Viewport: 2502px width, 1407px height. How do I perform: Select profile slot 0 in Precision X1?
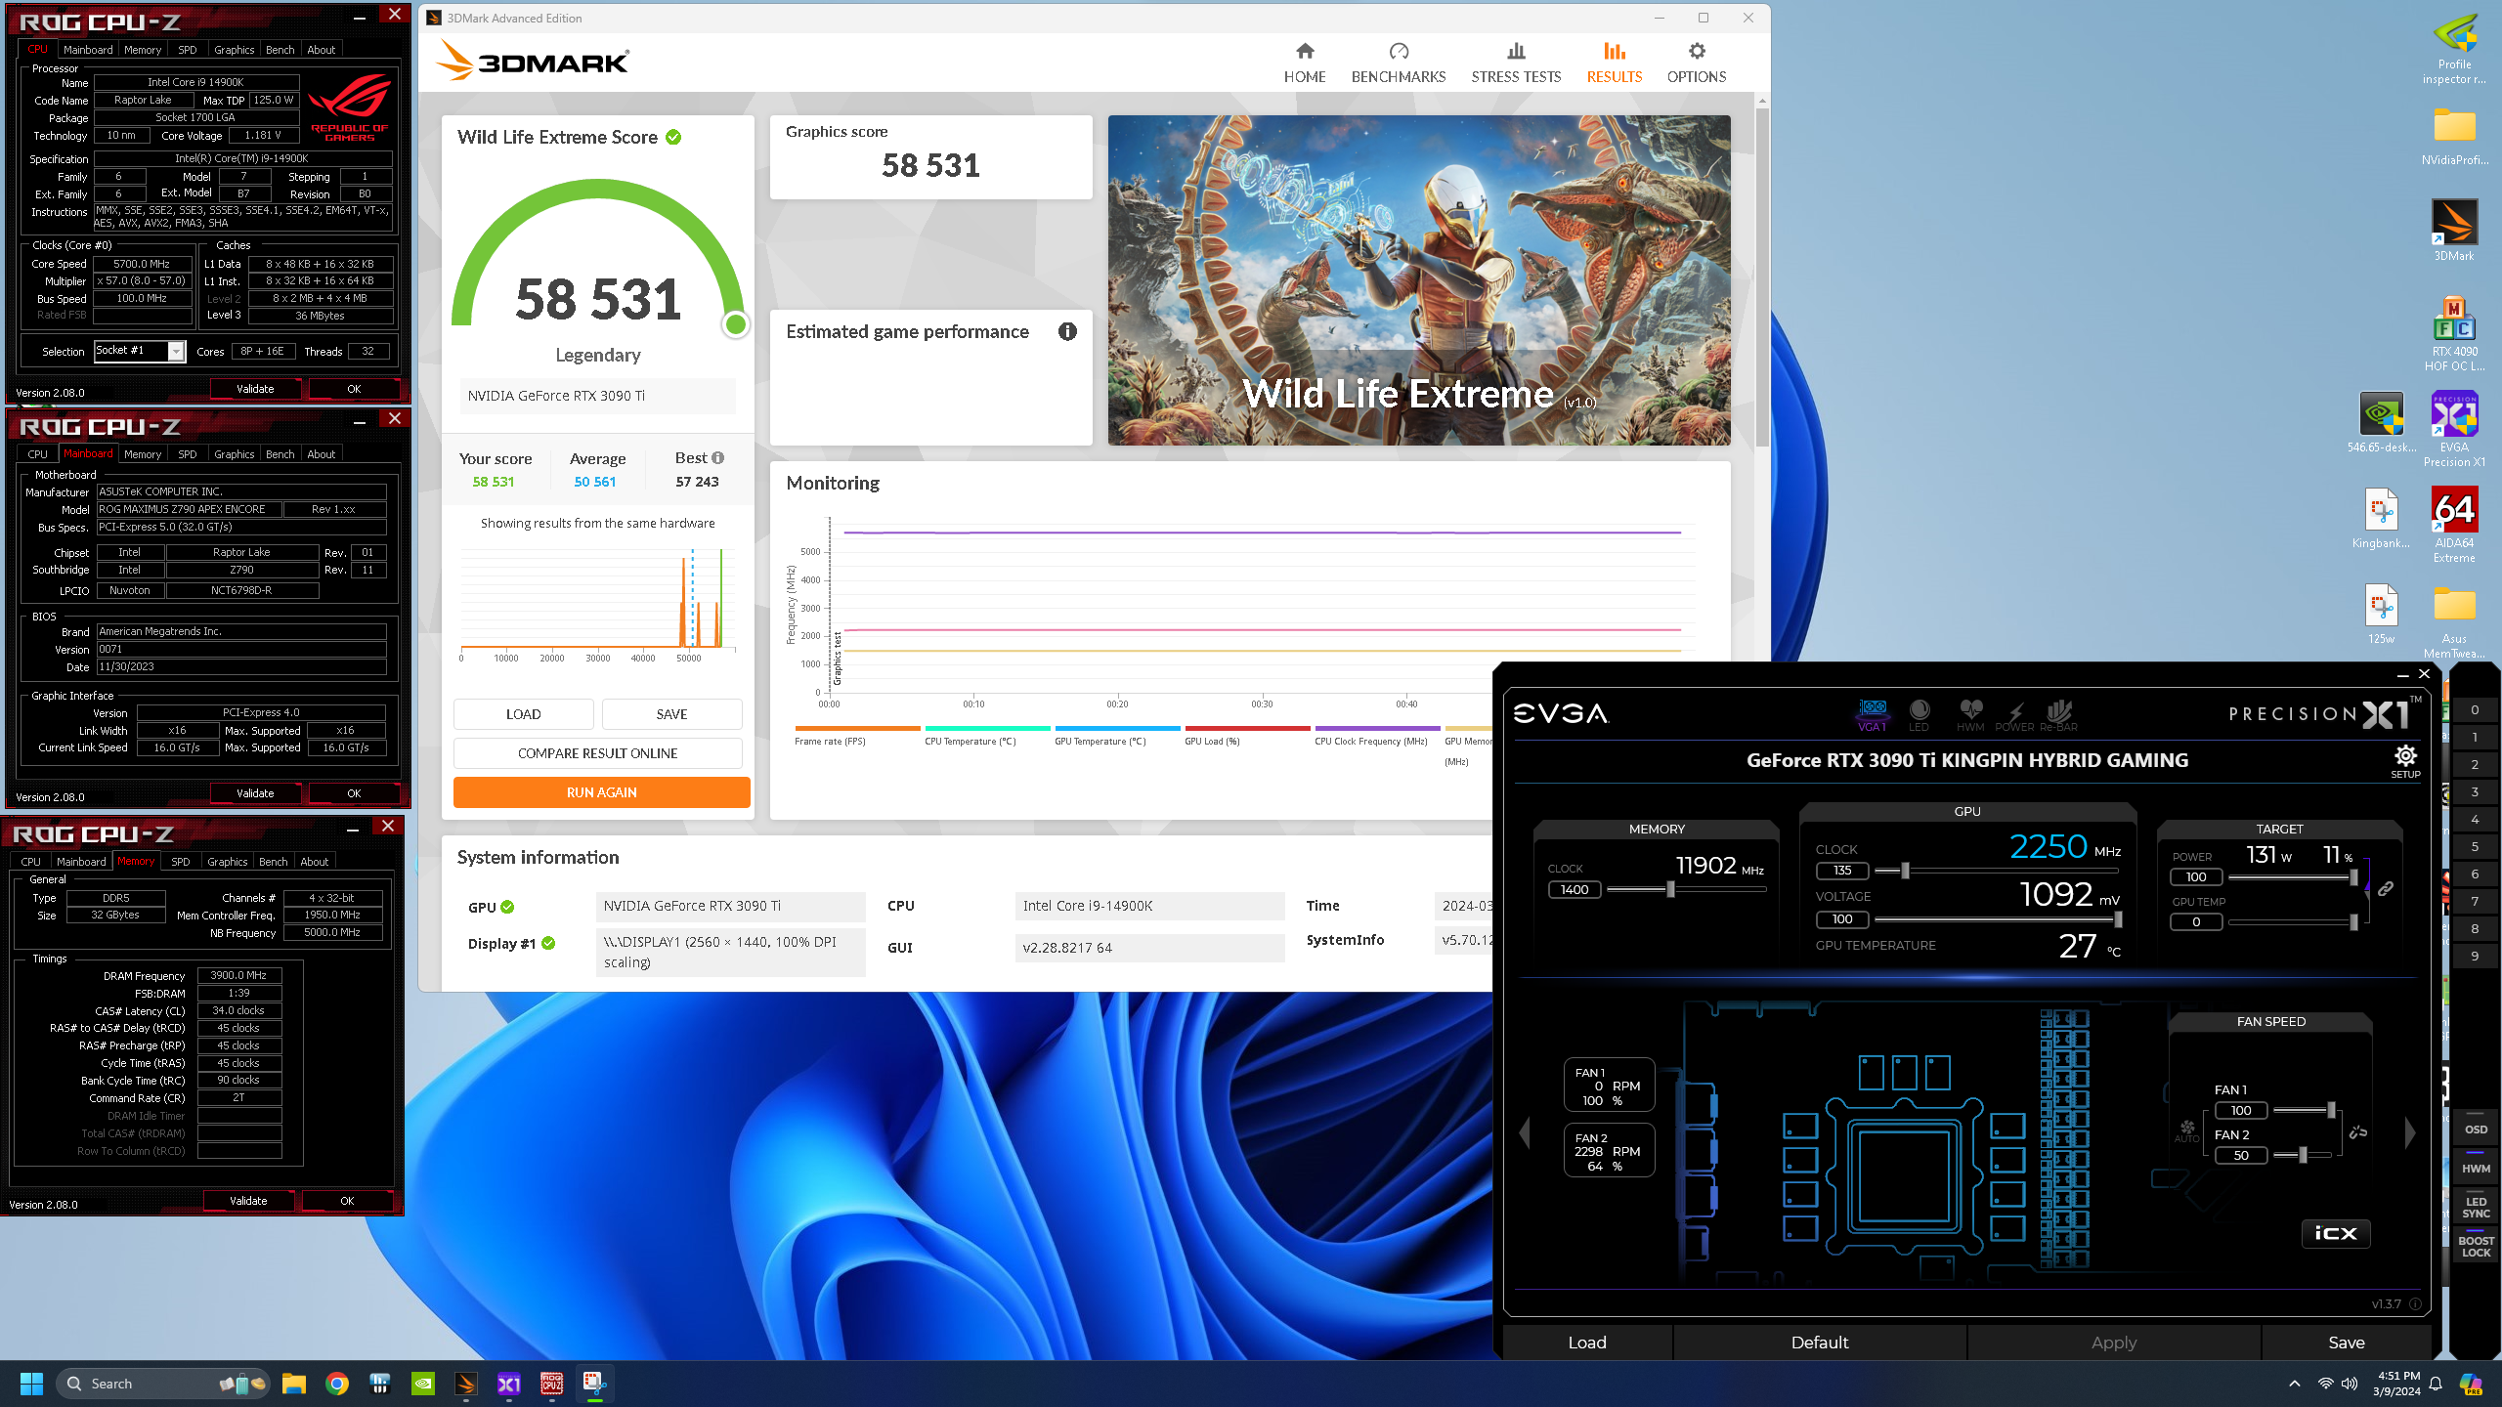[2475, 710]
